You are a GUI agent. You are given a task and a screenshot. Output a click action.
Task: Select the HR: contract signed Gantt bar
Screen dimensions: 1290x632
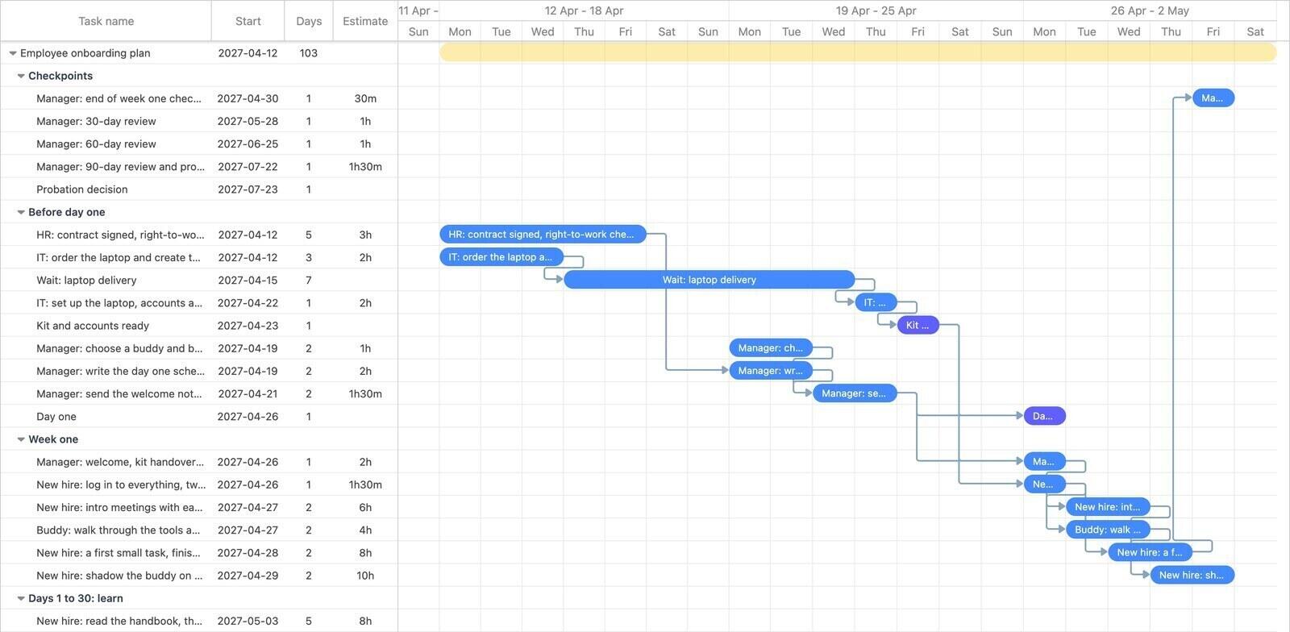[543, 235]
